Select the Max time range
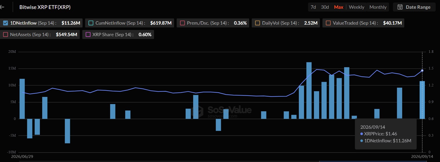This screenshot has height=162, width=440. pos(338,7)
